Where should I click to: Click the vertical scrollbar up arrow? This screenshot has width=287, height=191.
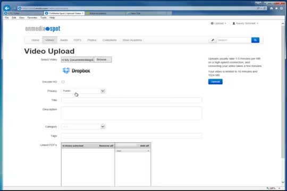[283, 23]
